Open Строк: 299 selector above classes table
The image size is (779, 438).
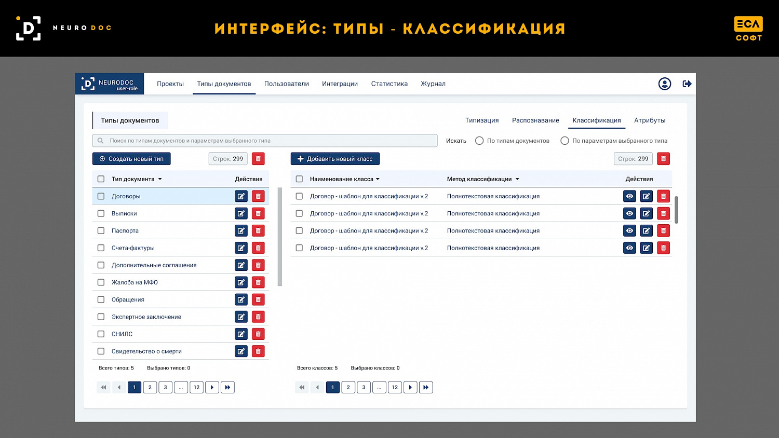tap(633, 159)
